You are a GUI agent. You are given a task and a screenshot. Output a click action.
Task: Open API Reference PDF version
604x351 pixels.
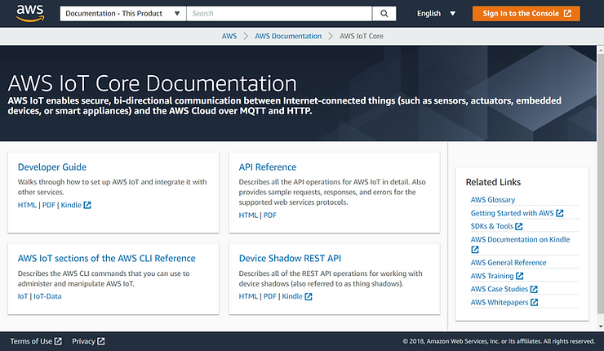tap(270, 215)
